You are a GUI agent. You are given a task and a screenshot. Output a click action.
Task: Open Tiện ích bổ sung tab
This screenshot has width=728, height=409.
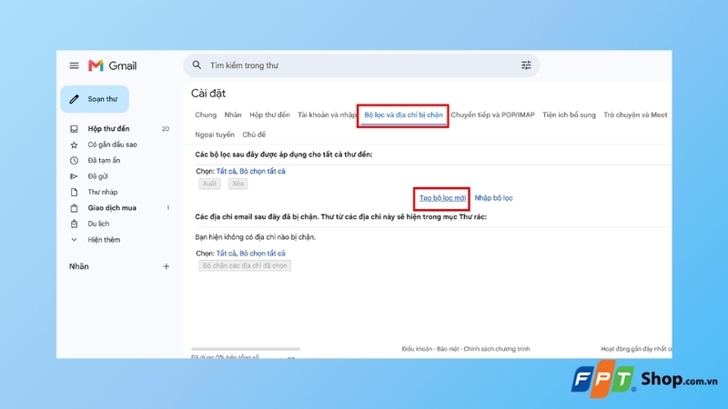pos(570,115)
